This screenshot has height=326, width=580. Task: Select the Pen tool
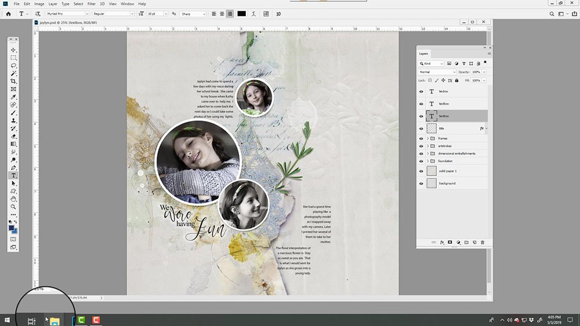(13, 167)
